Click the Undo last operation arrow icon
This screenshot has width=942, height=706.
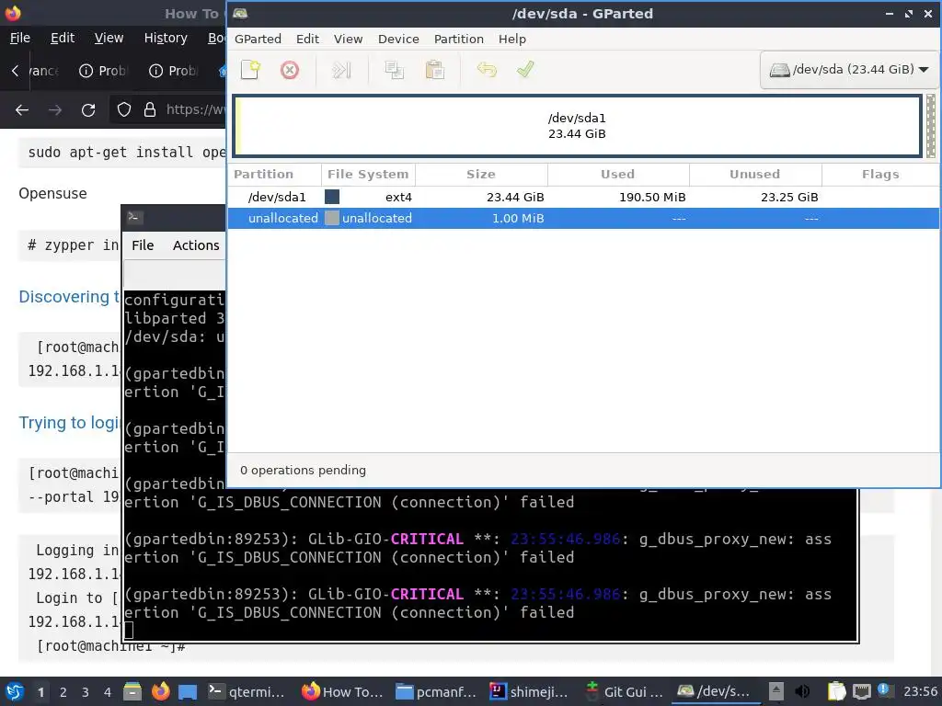tap(487, 70)
